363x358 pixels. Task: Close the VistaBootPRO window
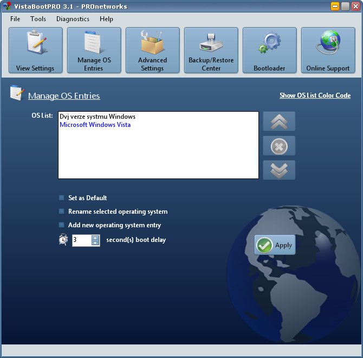coord(355,7)
